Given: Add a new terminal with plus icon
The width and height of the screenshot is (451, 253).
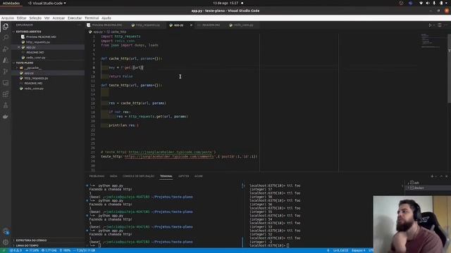Looking at the screenshot, I should coord(432,176).
